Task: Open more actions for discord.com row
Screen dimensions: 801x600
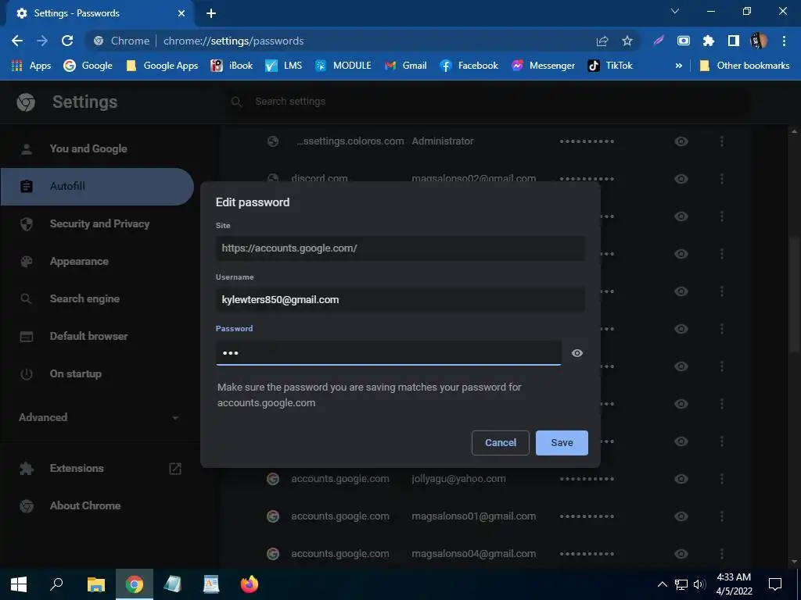Action: point(722,179)
